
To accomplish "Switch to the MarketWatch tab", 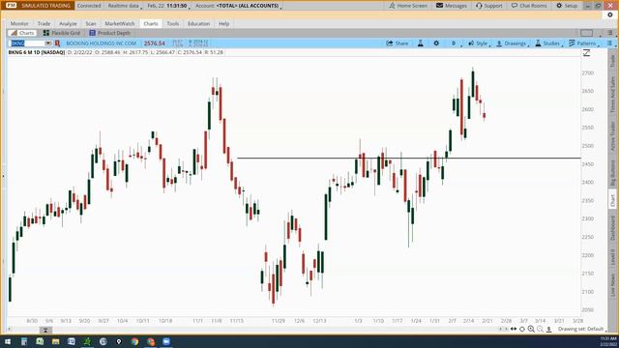I will [x=120, y=23].
